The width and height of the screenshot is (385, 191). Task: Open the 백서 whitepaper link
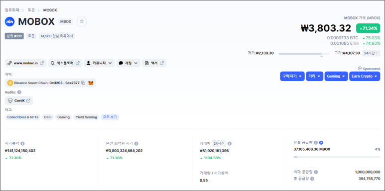154,63
